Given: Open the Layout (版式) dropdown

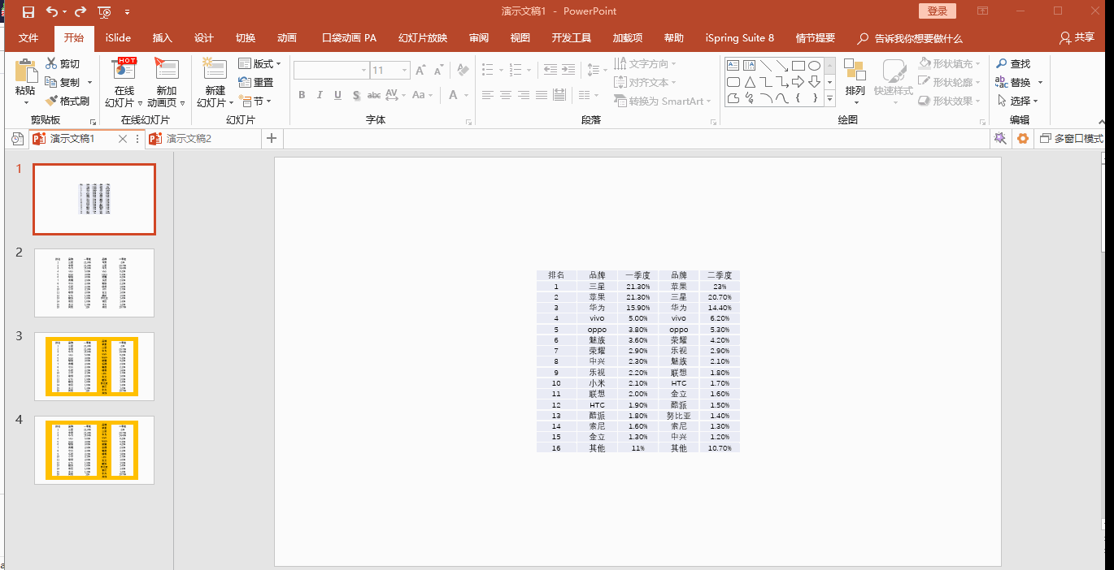Looking at the screenshot, I should pyautogui.click(x=259, y=63).
